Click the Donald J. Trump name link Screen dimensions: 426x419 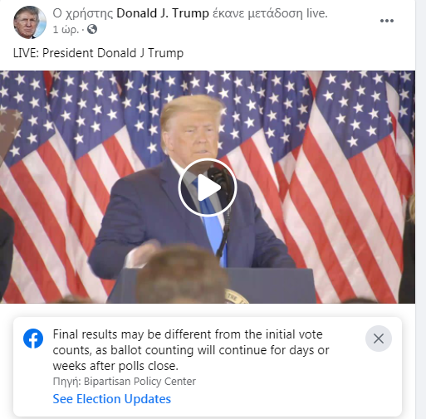pos(163,13)
